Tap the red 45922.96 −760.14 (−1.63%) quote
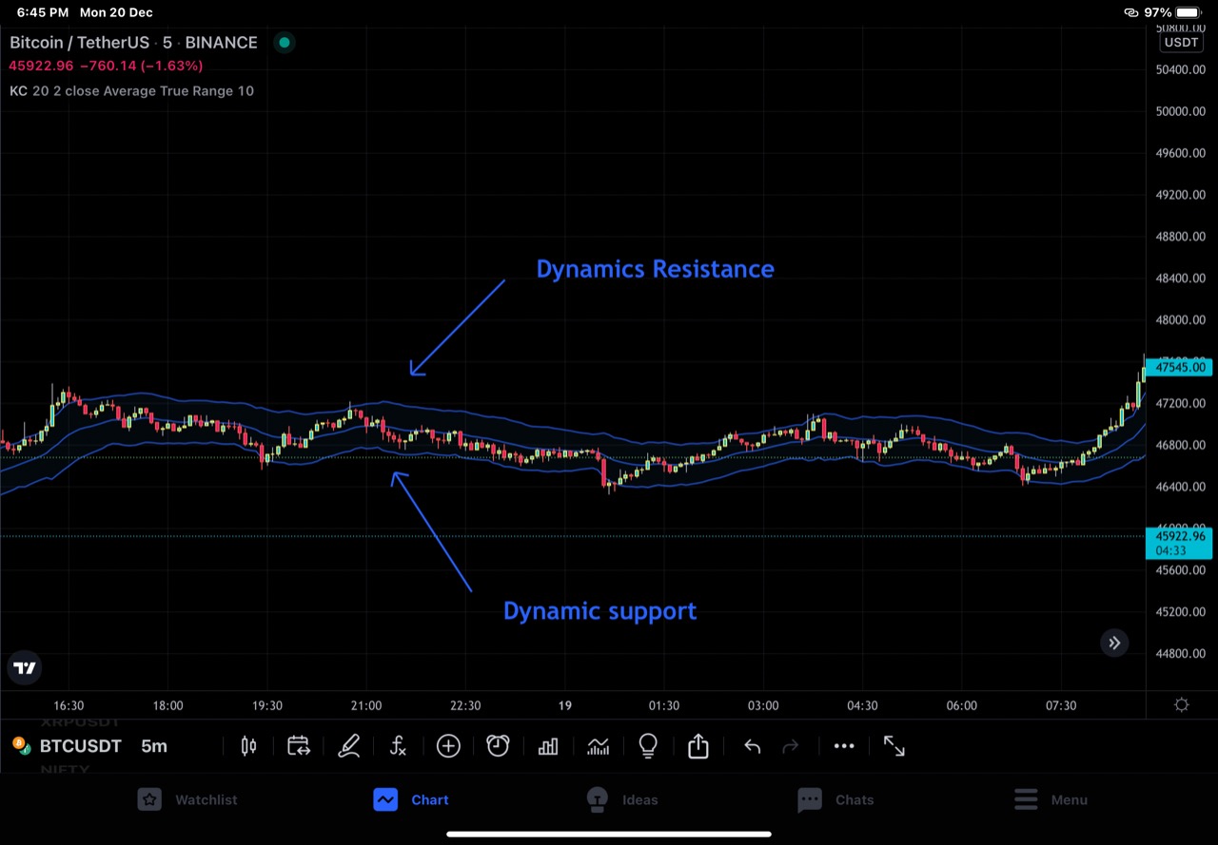This screenshot has width=1218, height=845. pos(106,66)
